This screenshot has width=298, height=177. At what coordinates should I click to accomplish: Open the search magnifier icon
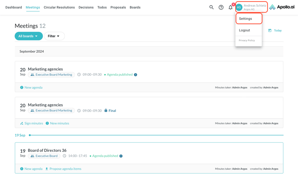tap(211, 7)
